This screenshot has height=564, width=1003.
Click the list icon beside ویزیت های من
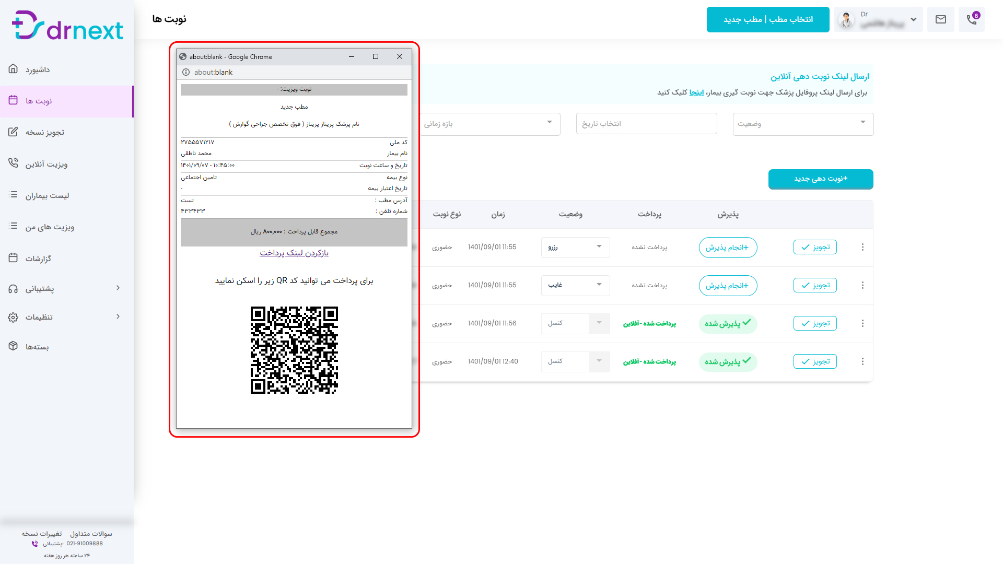pyautogui.click(x=13, y=226)
